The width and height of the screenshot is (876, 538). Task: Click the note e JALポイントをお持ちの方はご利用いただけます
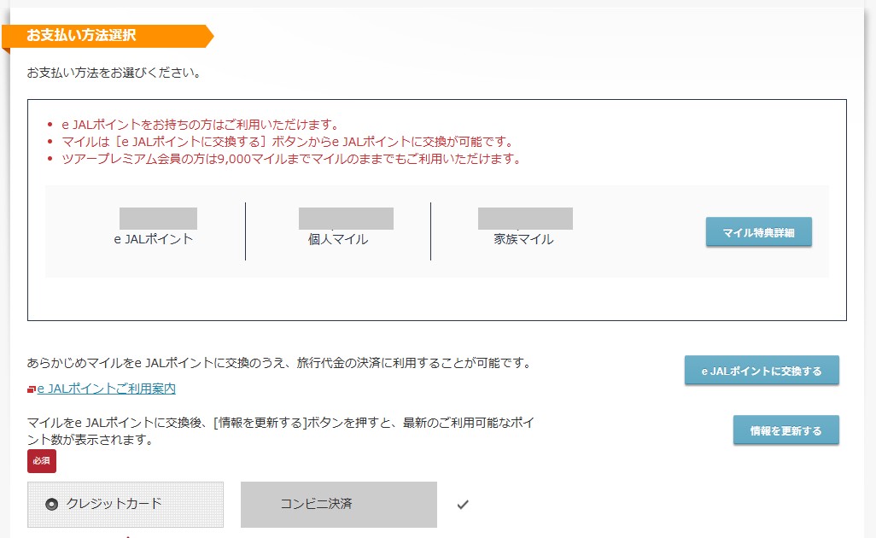tap(200, 124)
